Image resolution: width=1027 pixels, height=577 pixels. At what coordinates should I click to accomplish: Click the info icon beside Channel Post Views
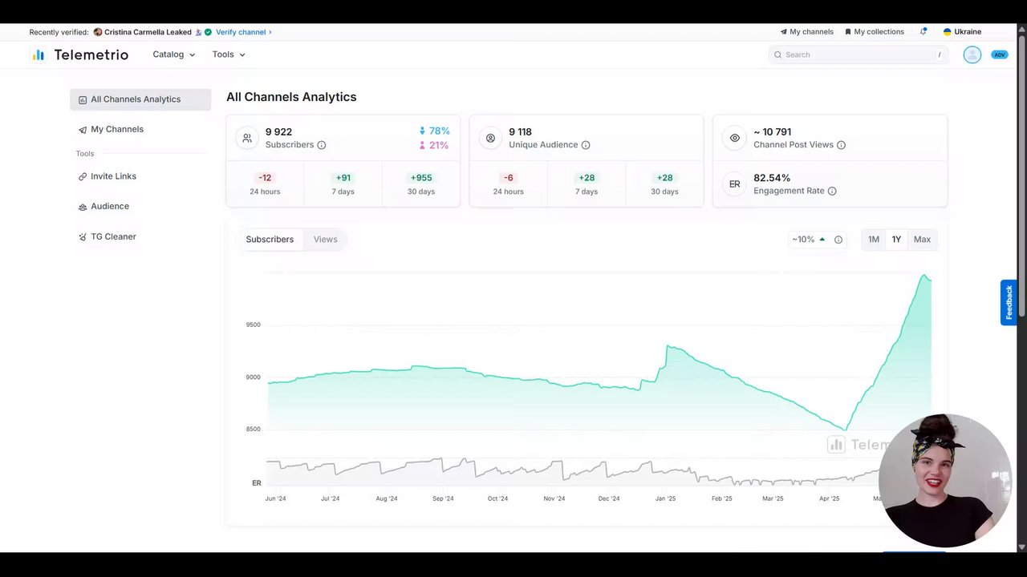point(841,145)
